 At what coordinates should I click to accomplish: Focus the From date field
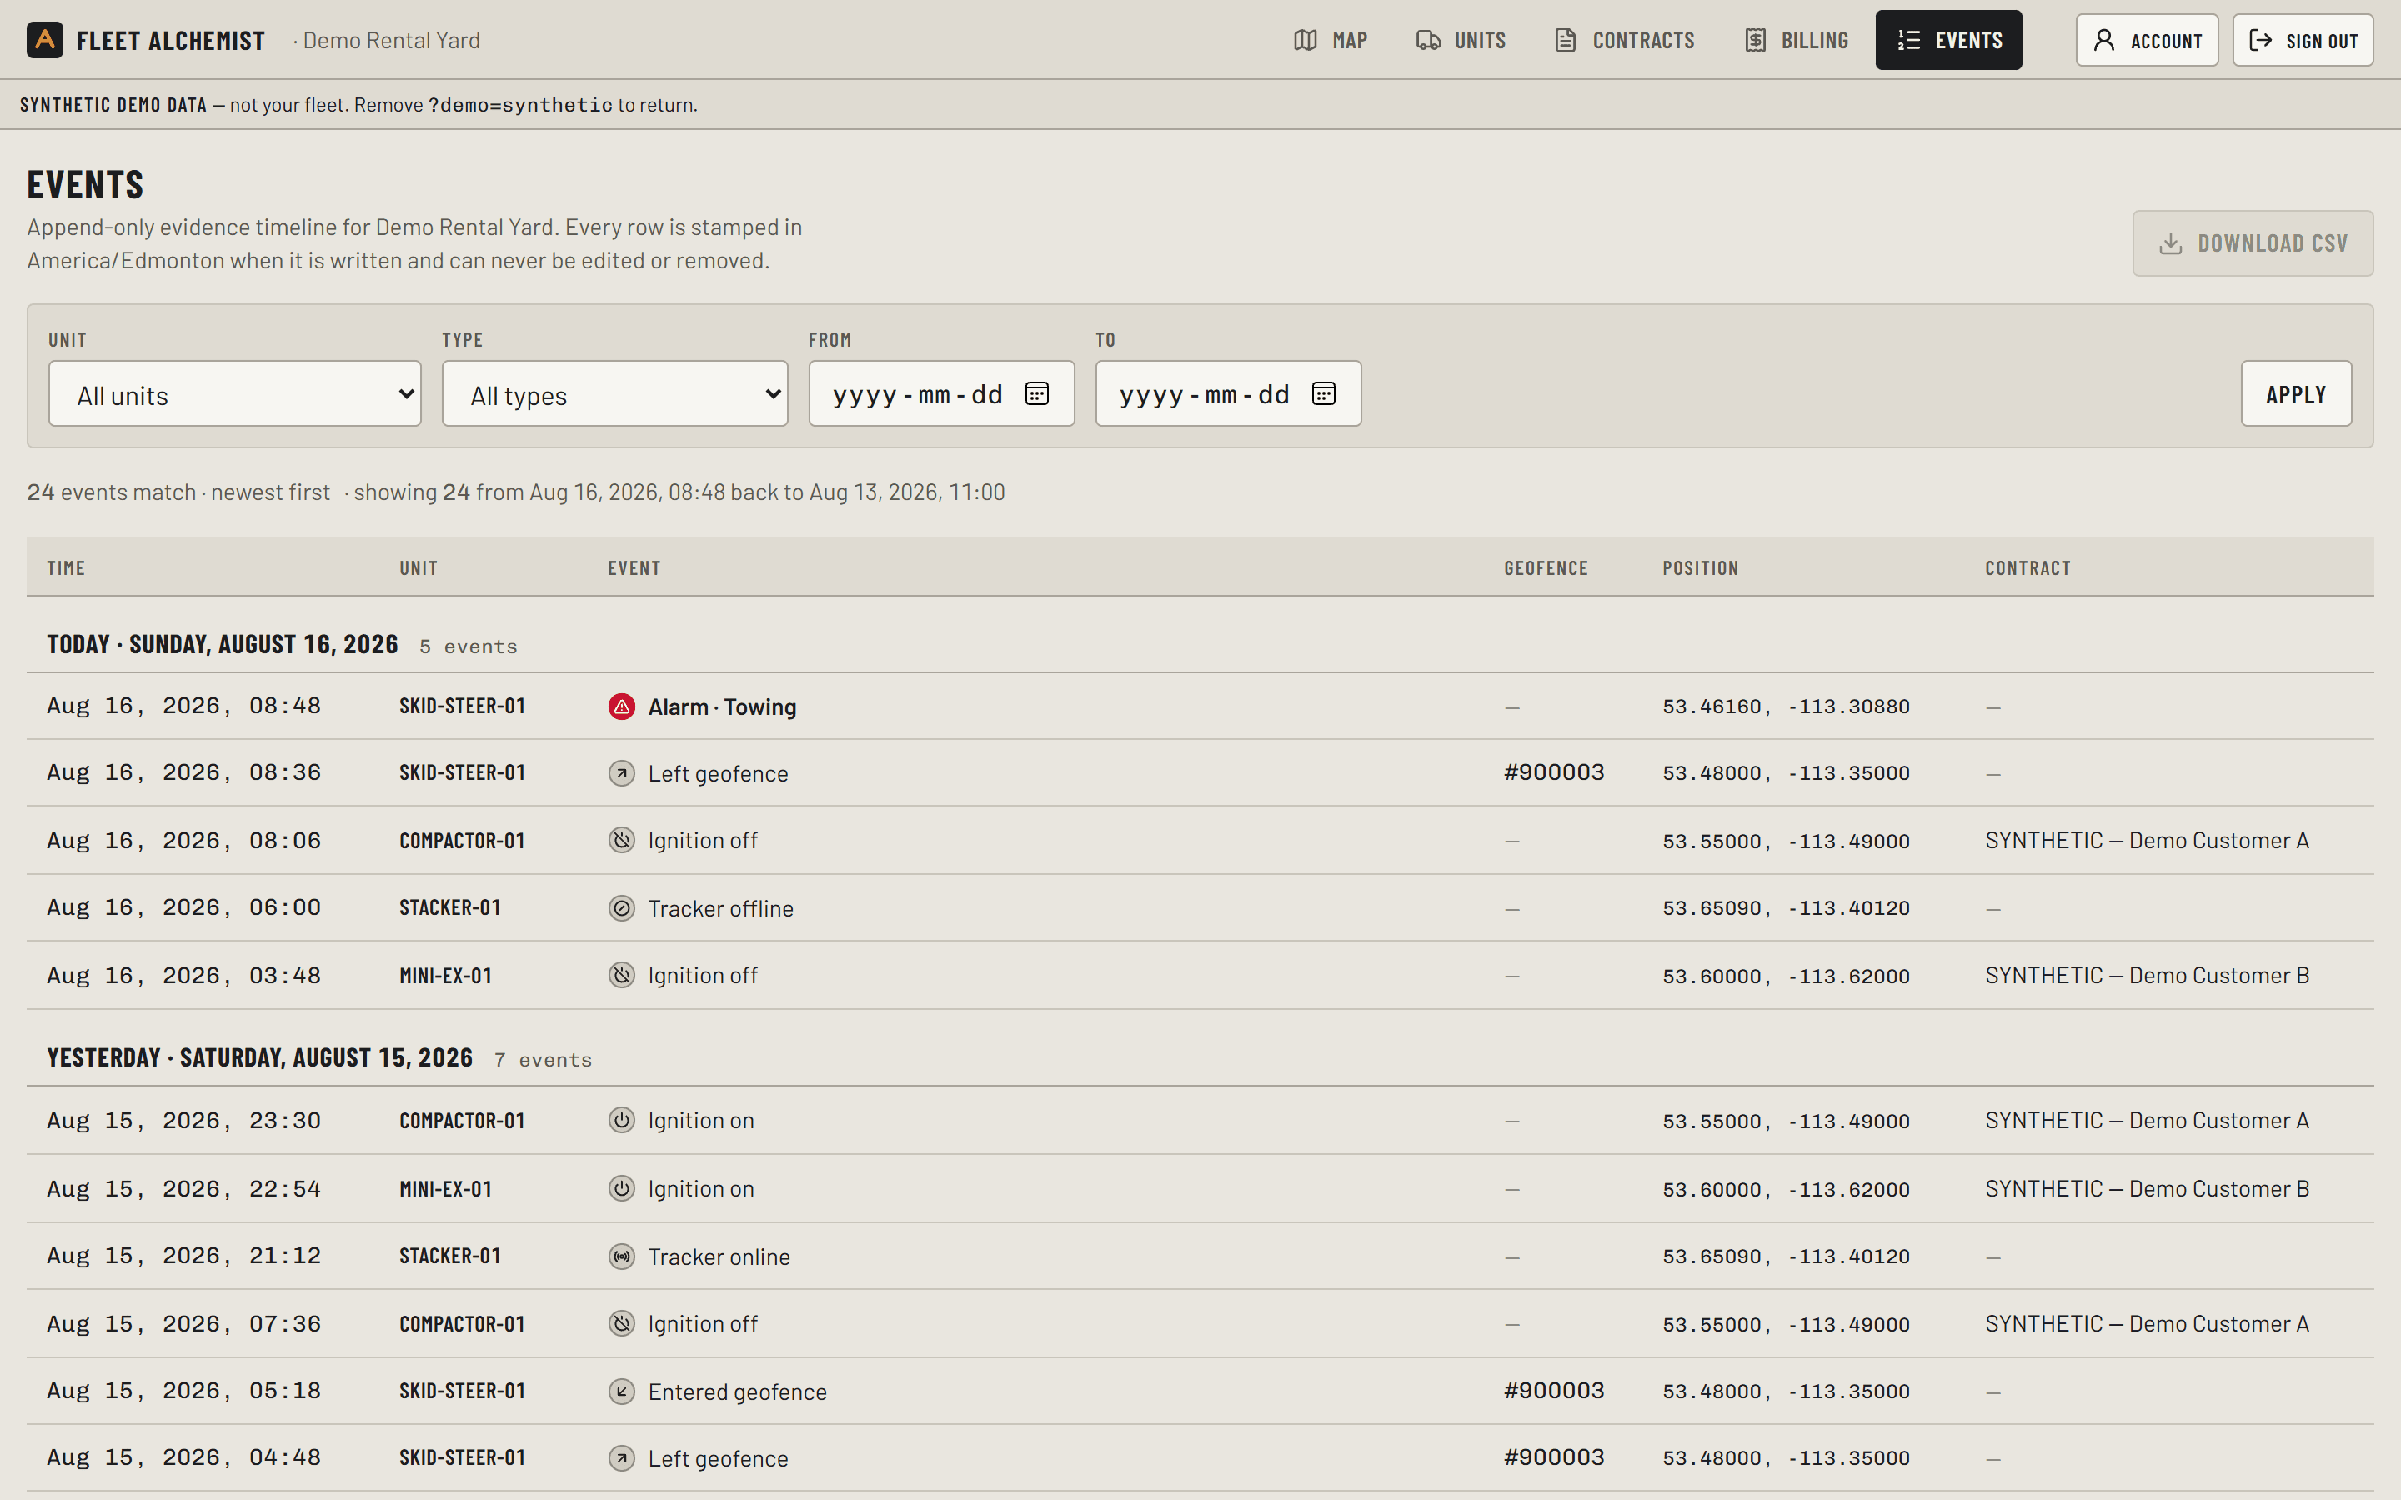pos(941,394)
